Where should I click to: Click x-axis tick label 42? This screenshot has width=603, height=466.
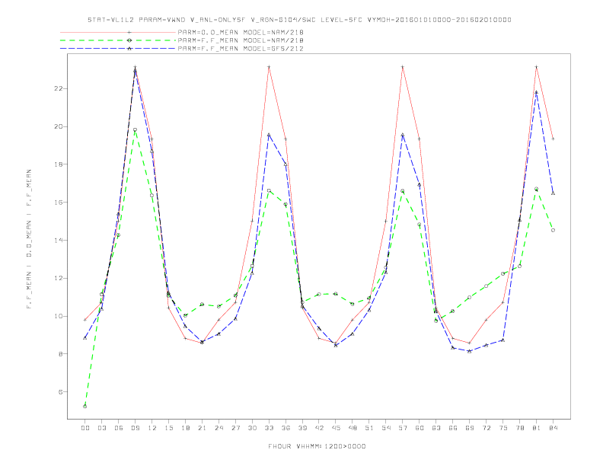tap(319, 428)
